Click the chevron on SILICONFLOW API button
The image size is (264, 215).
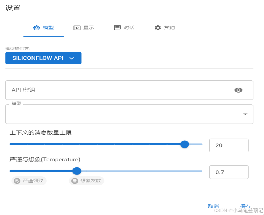[72, 58]
